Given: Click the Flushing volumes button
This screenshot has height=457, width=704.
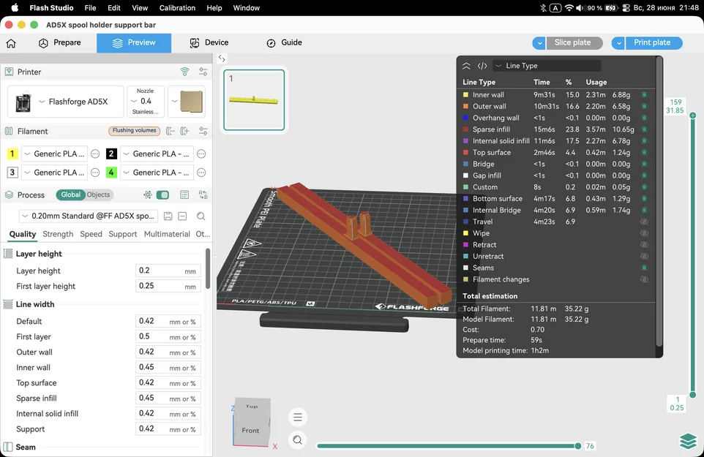Looking at the screenshot, I should pos(134,130).
